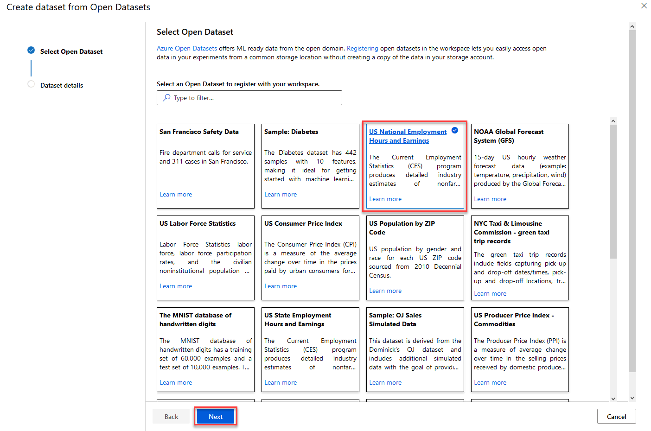Select the Select Open Dataset step indicator
The image size is (651, 431).
(x=31, y=50)
